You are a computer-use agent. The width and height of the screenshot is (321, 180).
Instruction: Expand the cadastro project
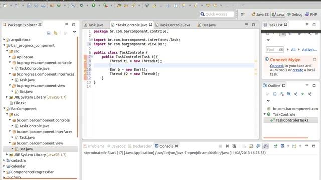[x=4, y=160]
